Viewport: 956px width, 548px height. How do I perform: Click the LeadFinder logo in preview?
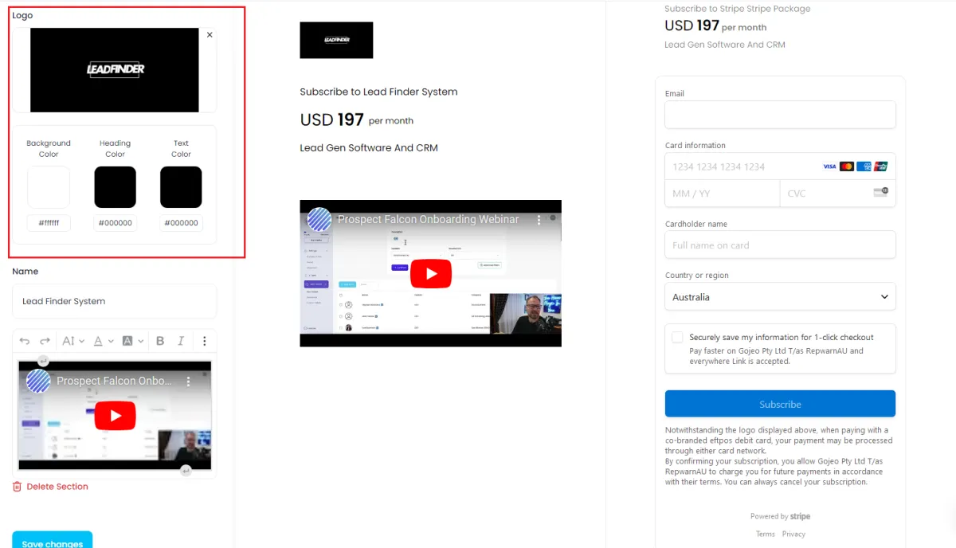[336, 40]
